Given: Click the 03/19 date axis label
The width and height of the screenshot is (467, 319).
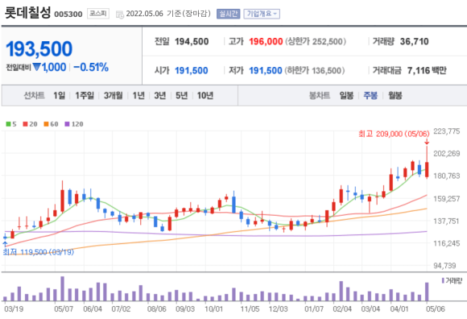Looking at the screenshot, I should pos(14,309).
